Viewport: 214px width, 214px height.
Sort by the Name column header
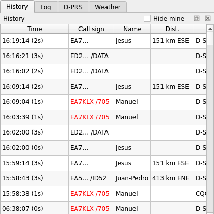point(132,29)
